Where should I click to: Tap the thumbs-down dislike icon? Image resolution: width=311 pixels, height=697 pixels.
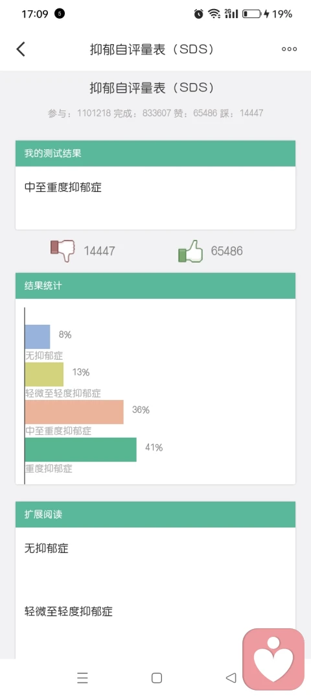(x=63, y=251)
